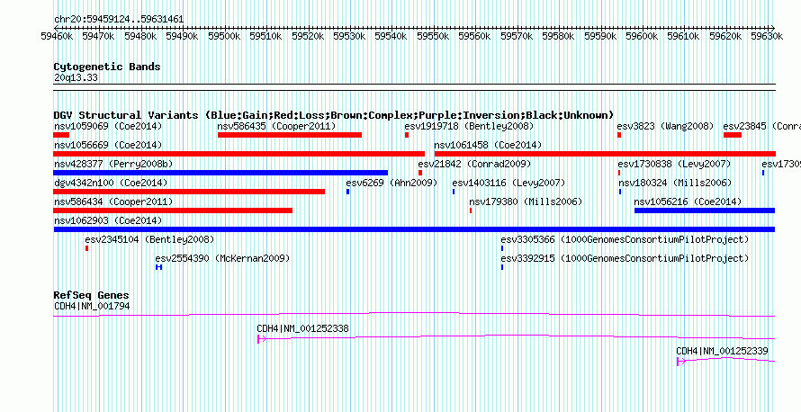Select the small red esv2345104 marker
Viewport: 801px width, 412px height.
tap(86, 248)
